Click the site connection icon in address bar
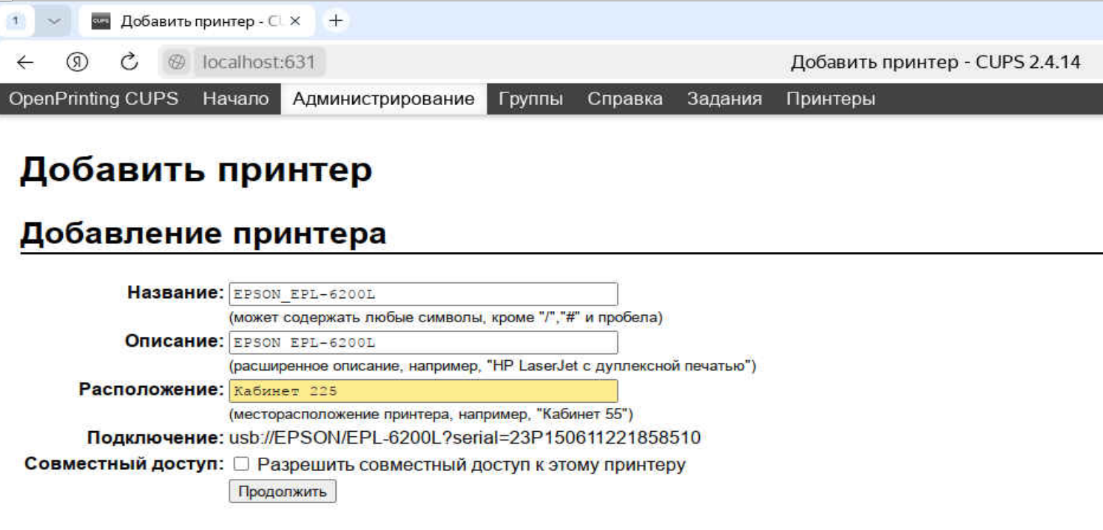Image resolution: width=1103 pixels, height=530 pixels. coord(175,62)
